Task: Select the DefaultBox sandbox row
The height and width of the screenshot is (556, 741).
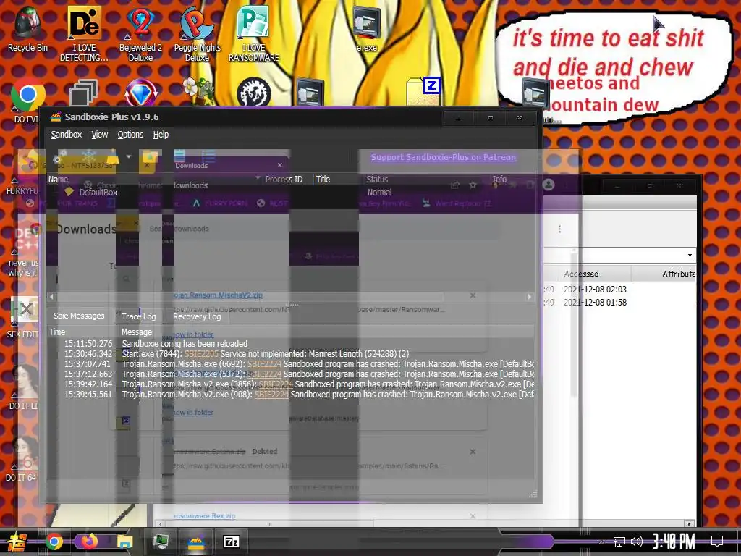Action: (x=98, y=193)
